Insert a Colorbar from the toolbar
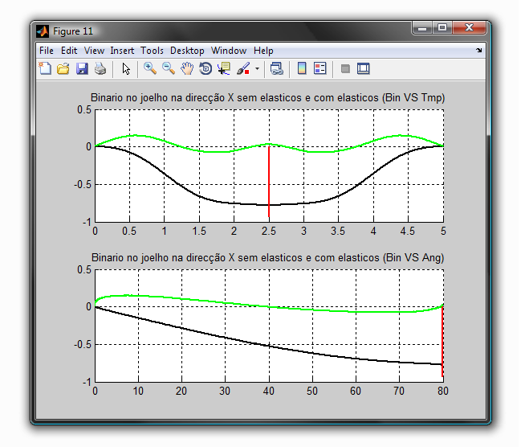The image size is (525, 447). pos(302,69)
